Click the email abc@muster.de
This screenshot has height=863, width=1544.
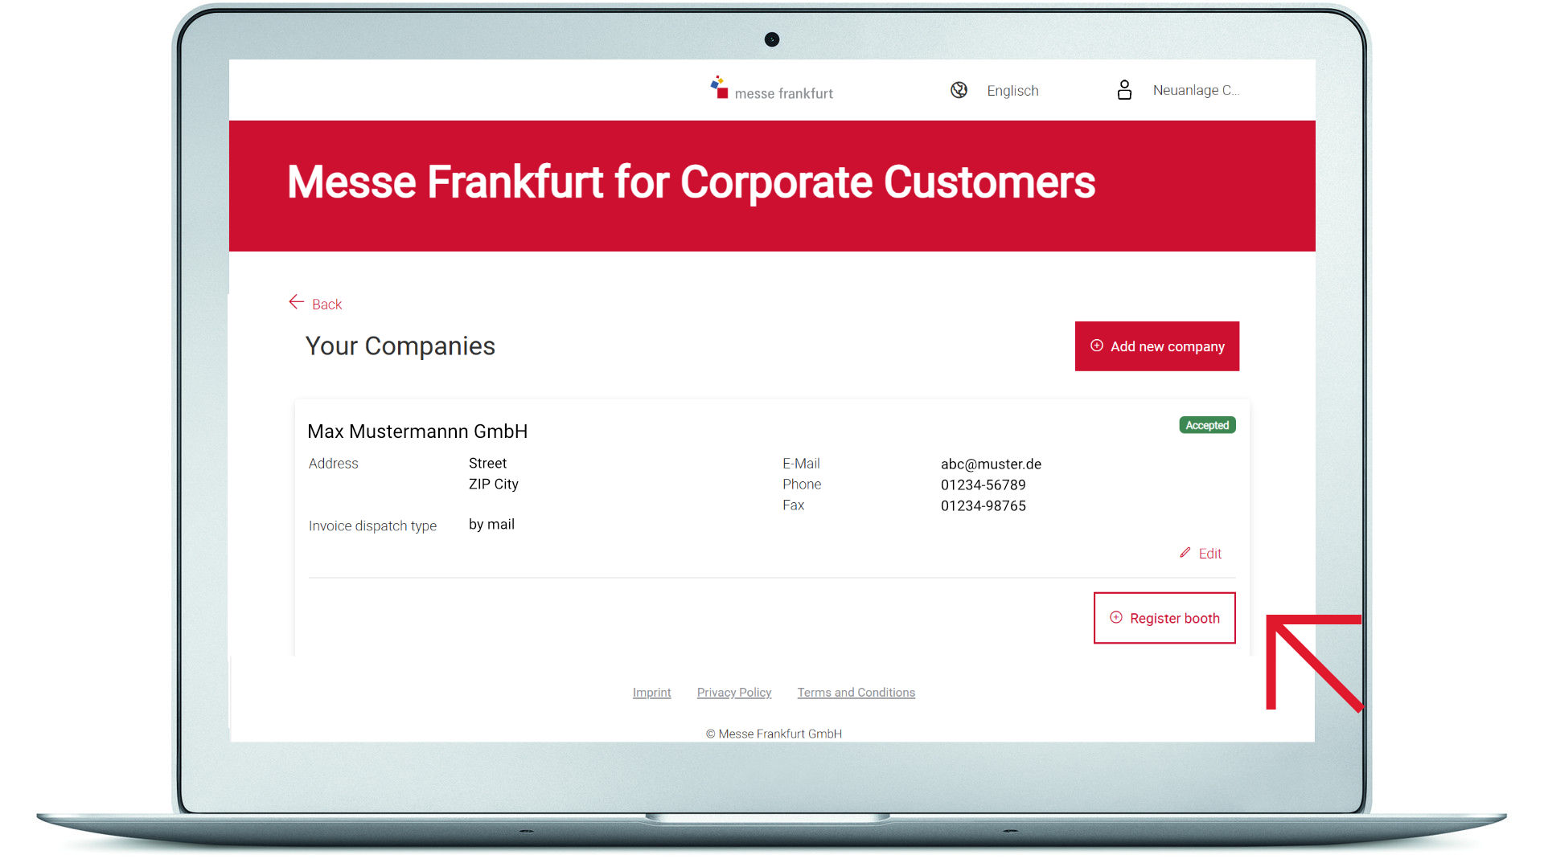coord(991,464)
